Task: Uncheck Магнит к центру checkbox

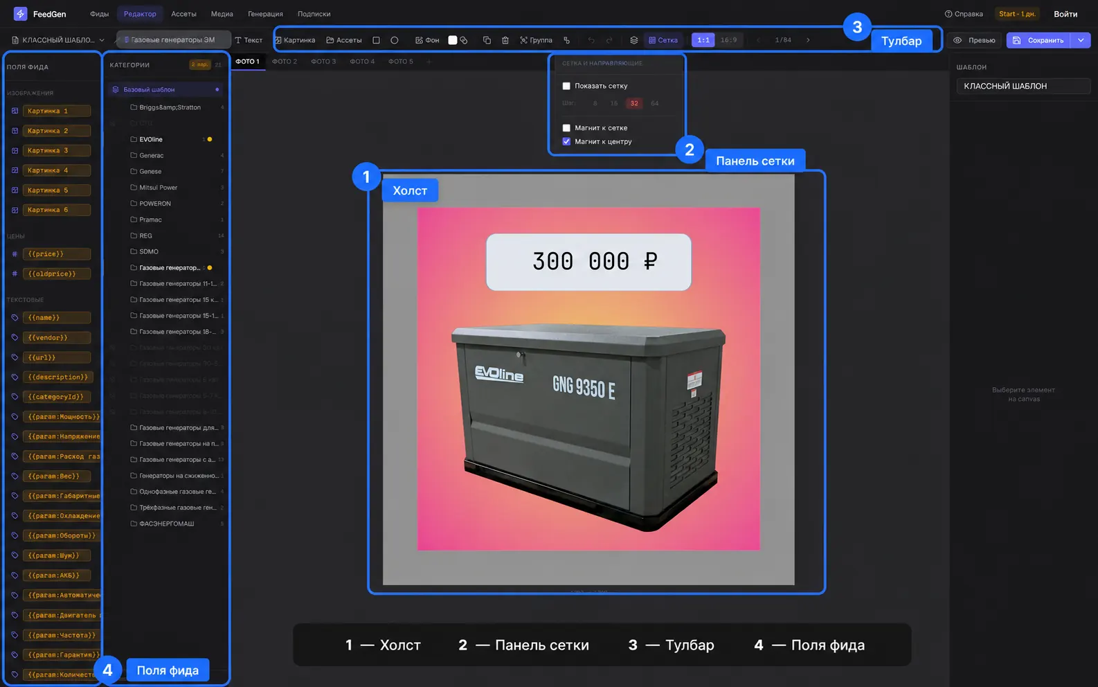Action: [x=566, y=141]
